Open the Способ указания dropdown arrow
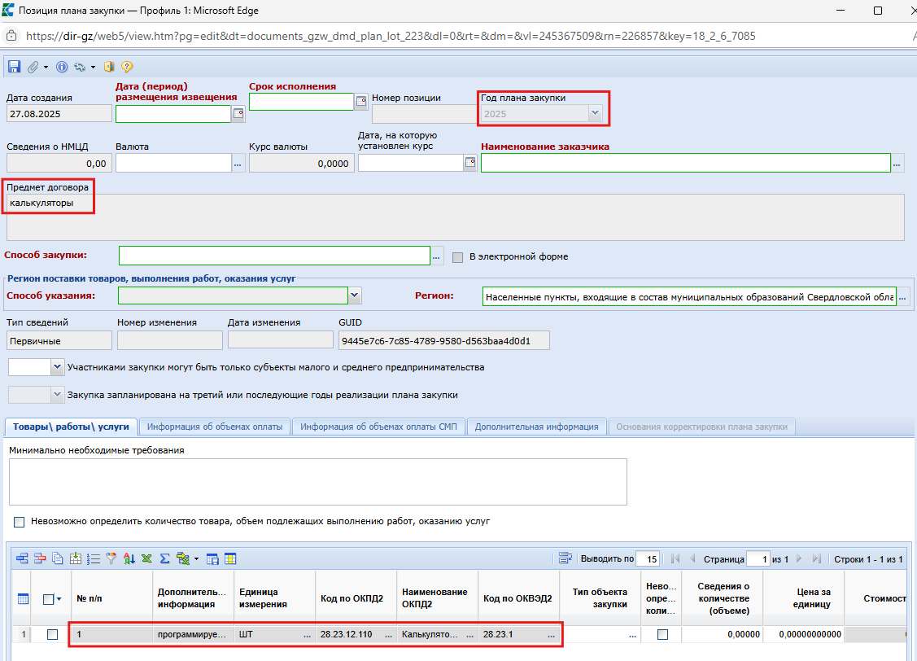This screenshot has width=917, height=661. pos(355,295)
